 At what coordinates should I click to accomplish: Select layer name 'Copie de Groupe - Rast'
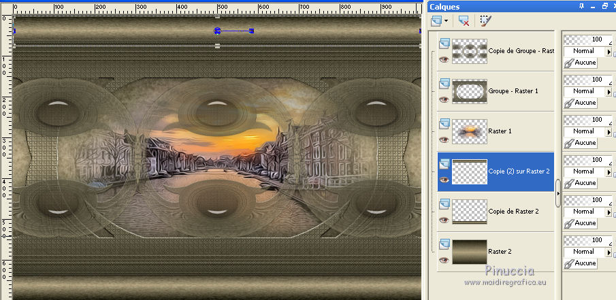(521, 50)
